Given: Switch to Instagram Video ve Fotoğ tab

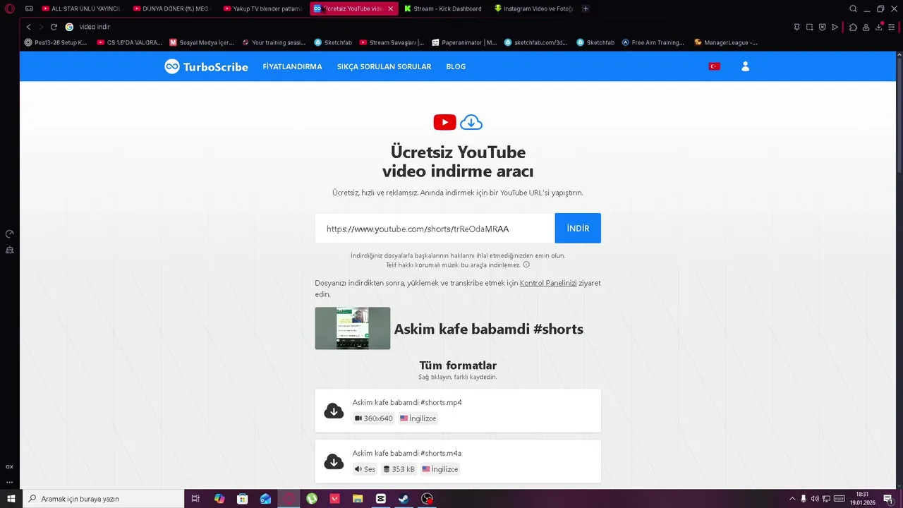Looking at the screenshot, I should [534, 8].
